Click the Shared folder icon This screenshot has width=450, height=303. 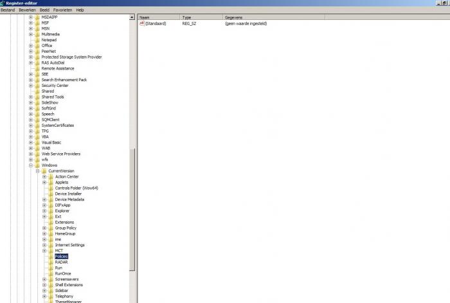click(37, 91)
